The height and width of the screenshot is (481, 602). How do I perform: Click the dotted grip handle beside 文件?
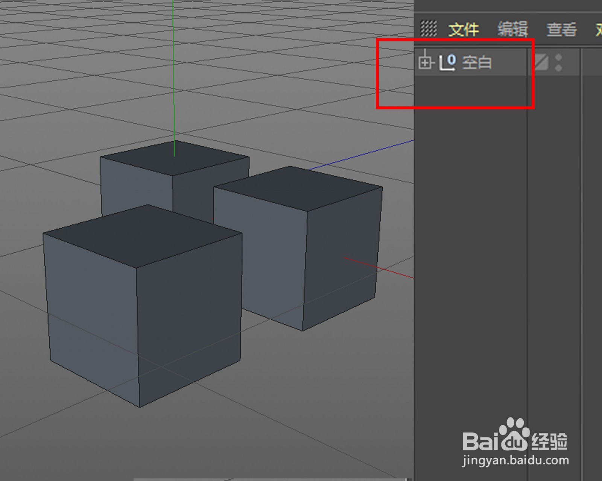(429, 28)
